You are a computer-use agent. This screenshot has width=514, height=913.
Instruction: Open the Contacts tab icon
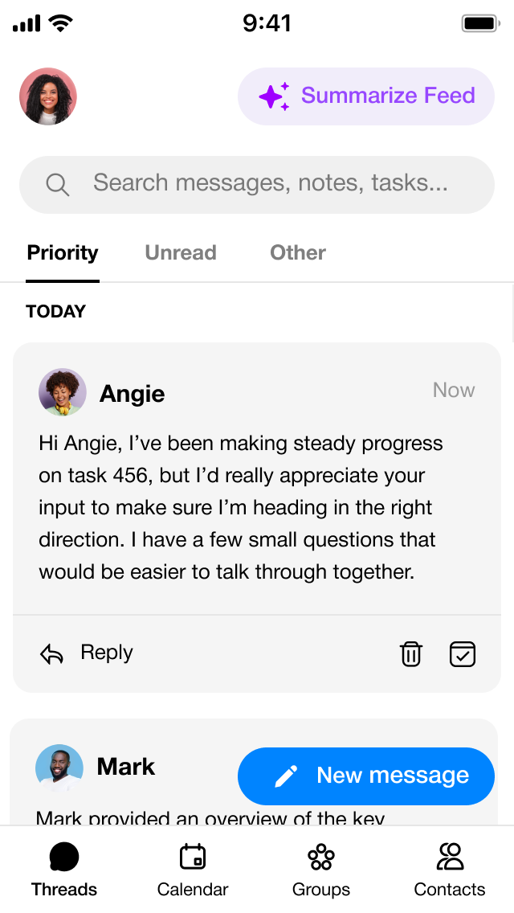450,858
